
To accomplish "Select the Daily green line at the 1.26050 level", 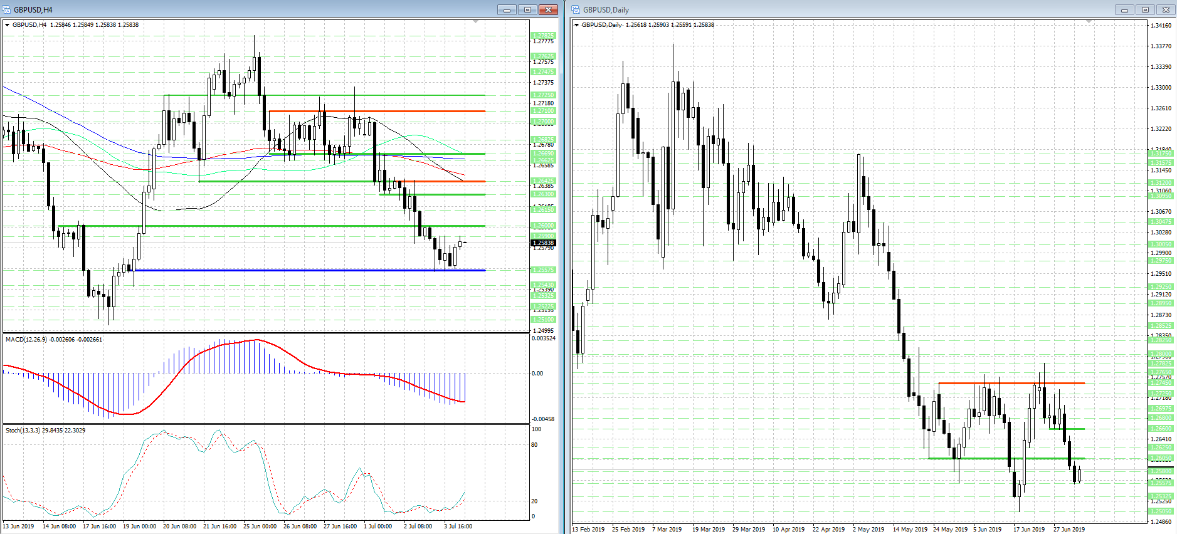I will 1006,458.
